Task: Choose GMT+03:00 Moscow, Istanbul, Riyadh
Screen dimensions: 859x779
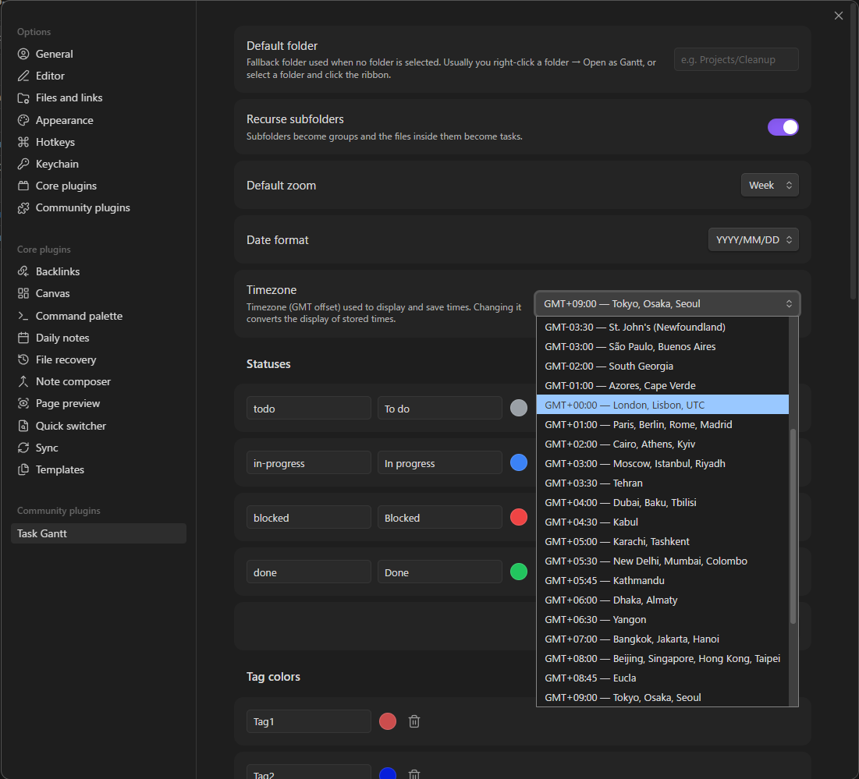Action: pyautogui.click(x=662, y=464)
